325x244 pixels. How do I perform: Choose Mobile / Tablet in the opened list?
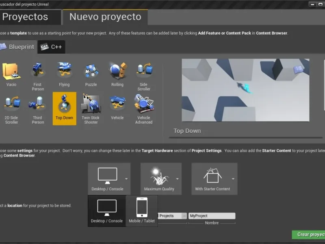(142, 211)
